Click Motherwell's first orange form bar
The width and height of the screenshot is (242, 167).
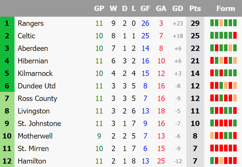(x=212, y=135)
